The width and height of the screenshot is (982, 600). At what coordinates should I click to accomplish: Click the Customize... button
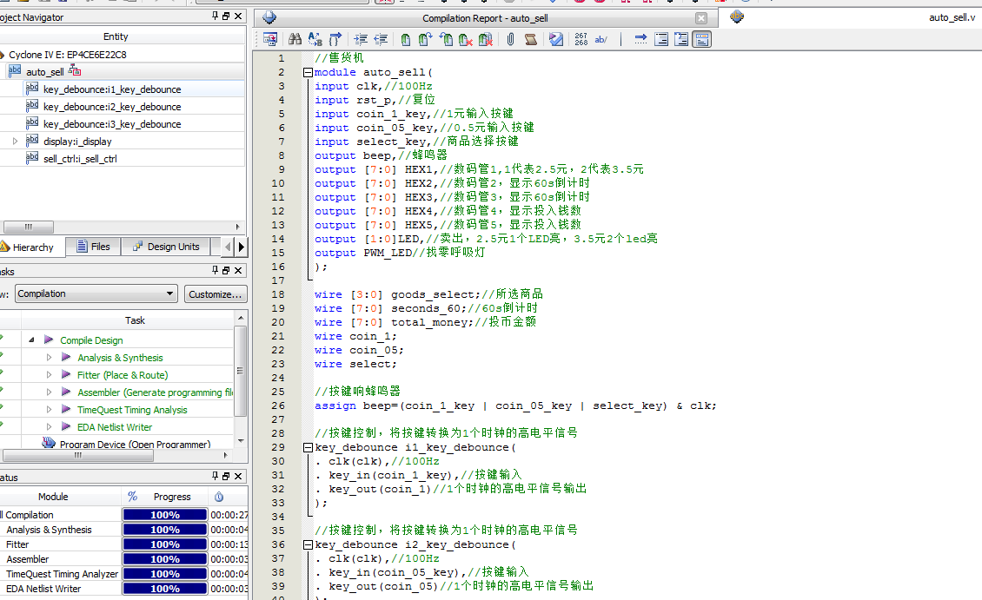coord(216,294)
